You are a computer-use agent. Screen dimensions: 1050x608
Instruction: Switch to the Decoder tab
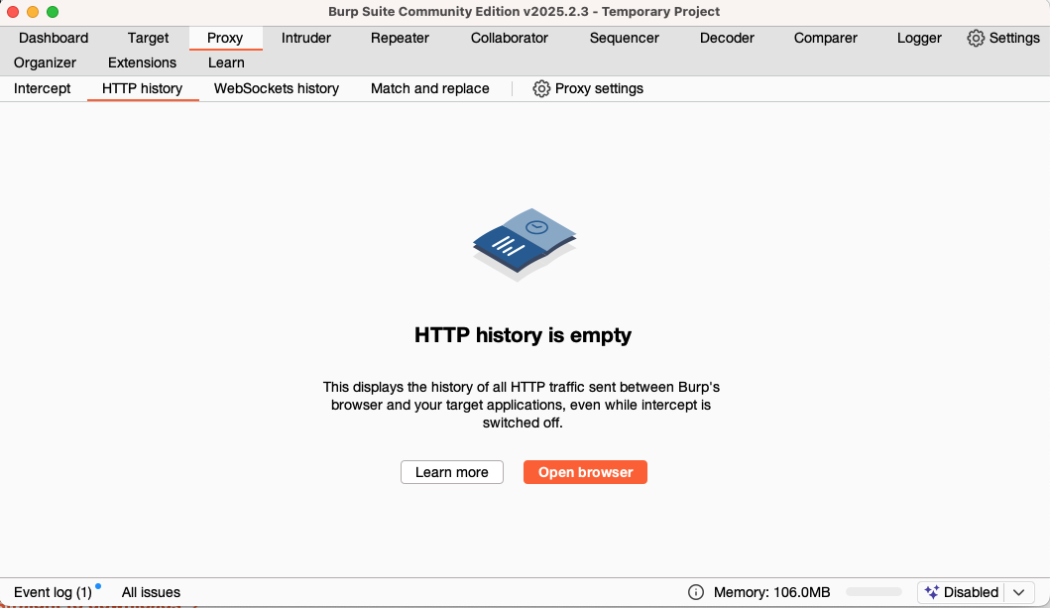click(727, 38)
